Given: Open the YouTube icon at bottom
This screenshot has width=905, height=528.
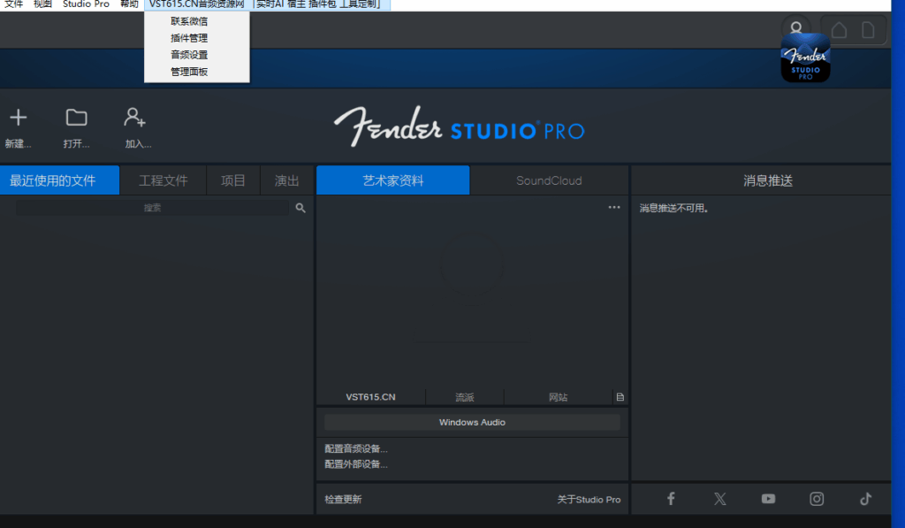Looking at the screenshot, I should (x=768, y=499).
